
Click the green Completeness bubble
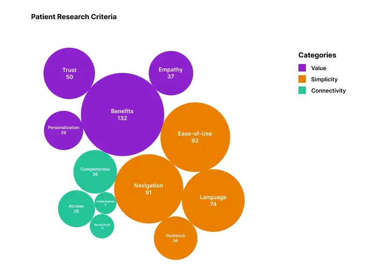pyautogui.click(x=95, y=172)
